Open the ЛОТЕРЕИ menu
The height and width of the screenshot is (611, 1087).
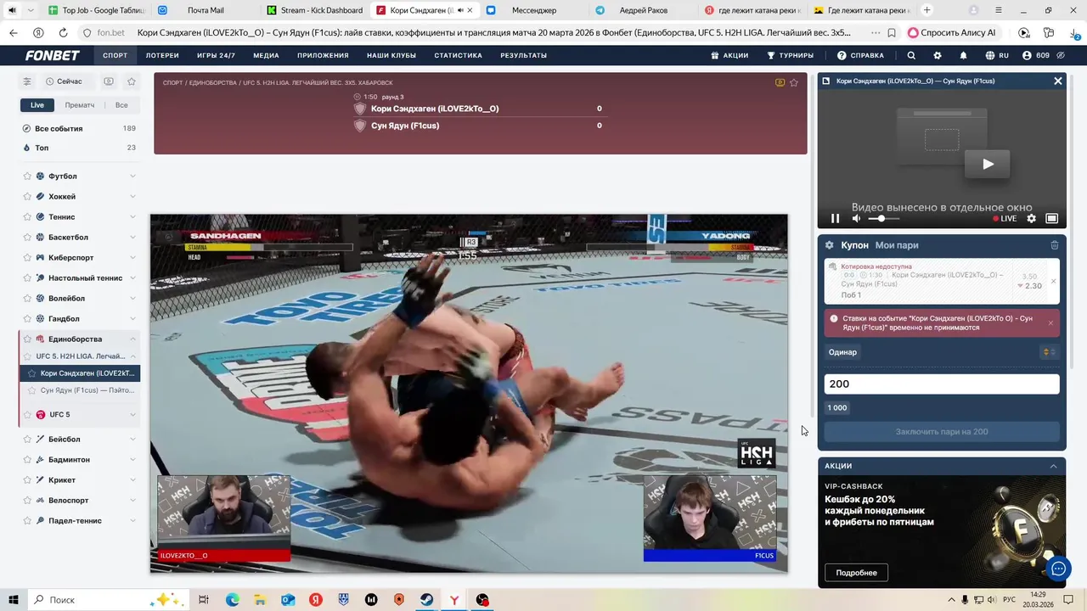(x=162, y=55)
